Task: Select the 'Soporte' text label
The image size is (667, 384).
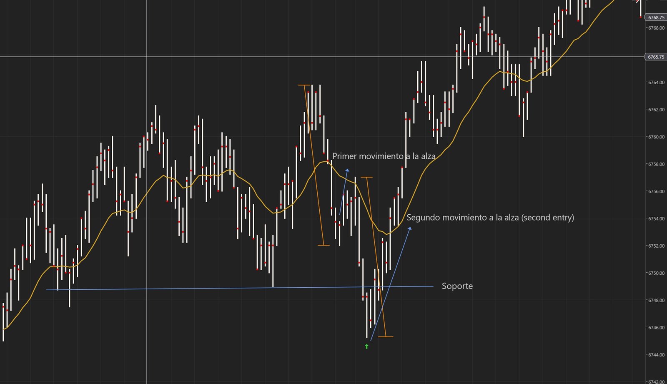Action: click(457, 286)
